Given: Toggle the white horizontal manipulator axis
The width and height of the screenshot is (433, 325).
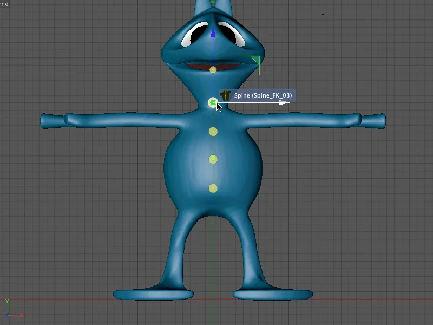Looking at the screenshot, I should (254, 102).
